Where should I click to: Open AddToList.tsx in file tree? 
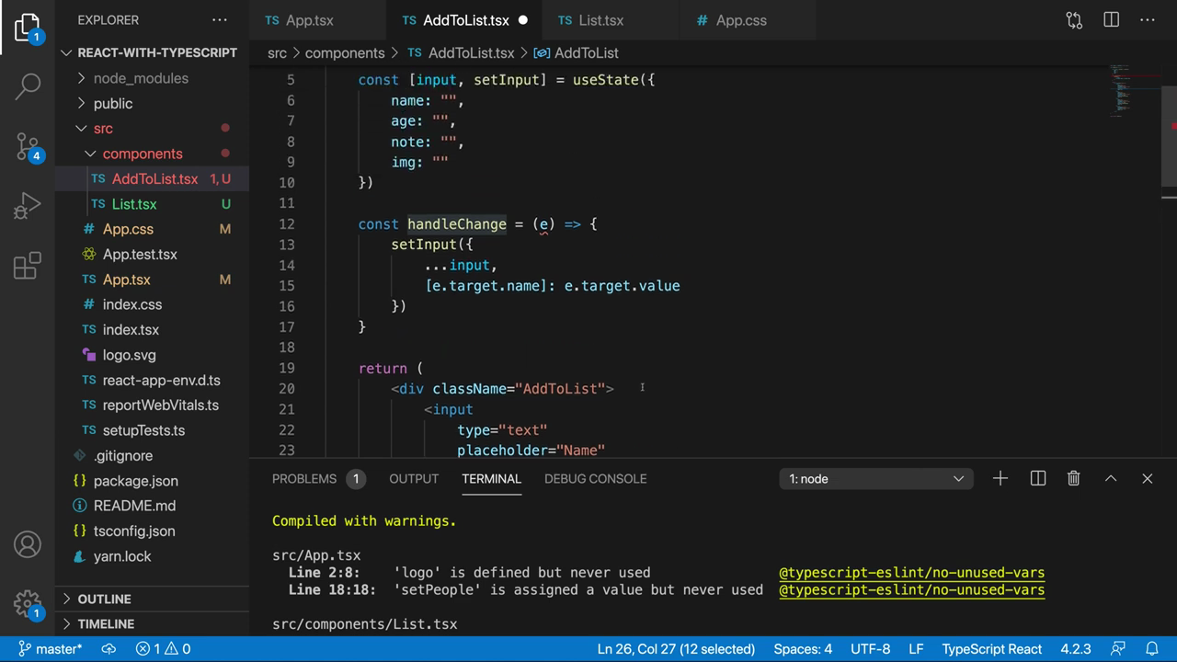click(x=153, y=179)
